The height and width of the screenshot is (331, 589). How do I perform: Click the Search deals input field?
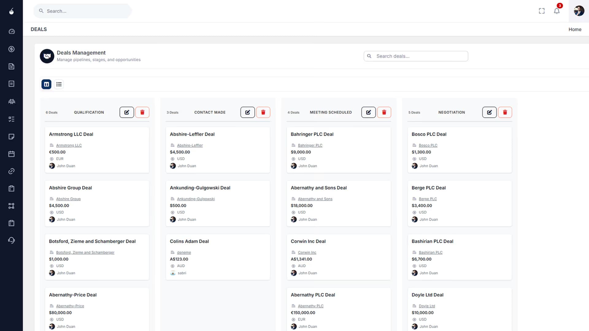[415, 56]
